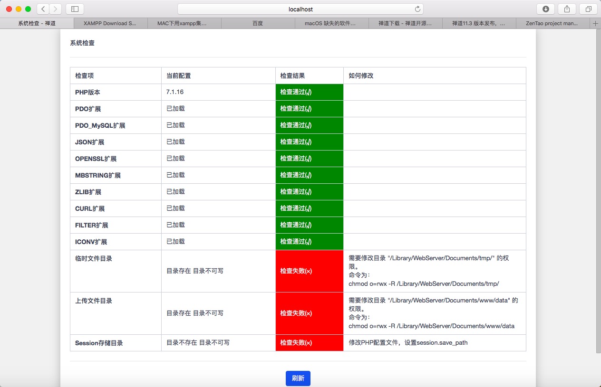
Task: Click the 当前配置 column header
Action: [x=179, y=76]
